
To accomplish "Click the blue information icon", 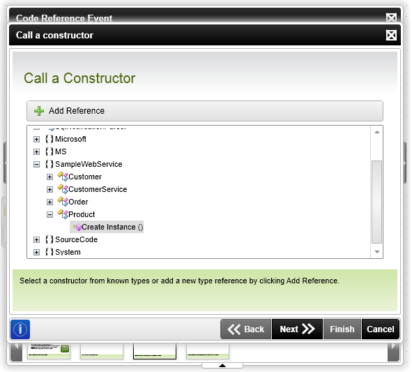I will [20, 329].
